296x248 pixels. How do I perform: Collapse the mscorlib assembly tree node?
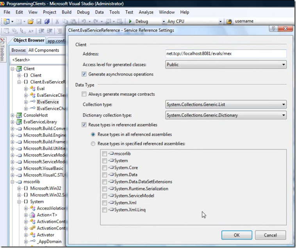(12, 182)
